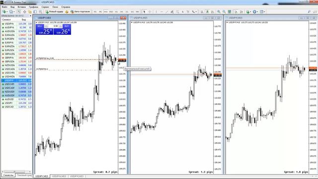Click the zoom in magnifier icon
Viewport: 318px width, 179px height.
tap(219, 12)
